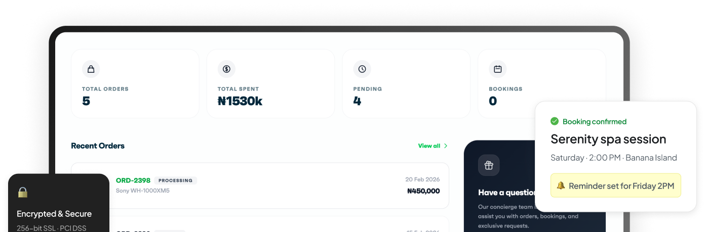705x232 pixels.
Task: Click the padlock Encrypted & Secure icon
Action: (23, 192)
